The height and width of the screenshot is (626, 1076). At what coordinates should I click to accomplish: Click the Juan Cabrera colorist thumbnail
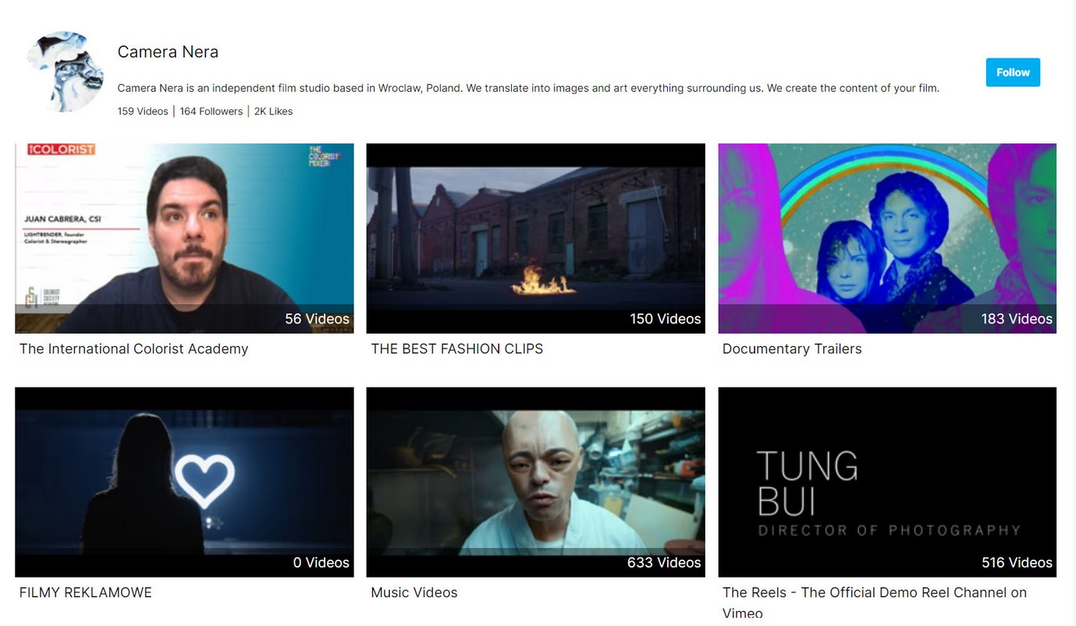(x=183, y=238)
